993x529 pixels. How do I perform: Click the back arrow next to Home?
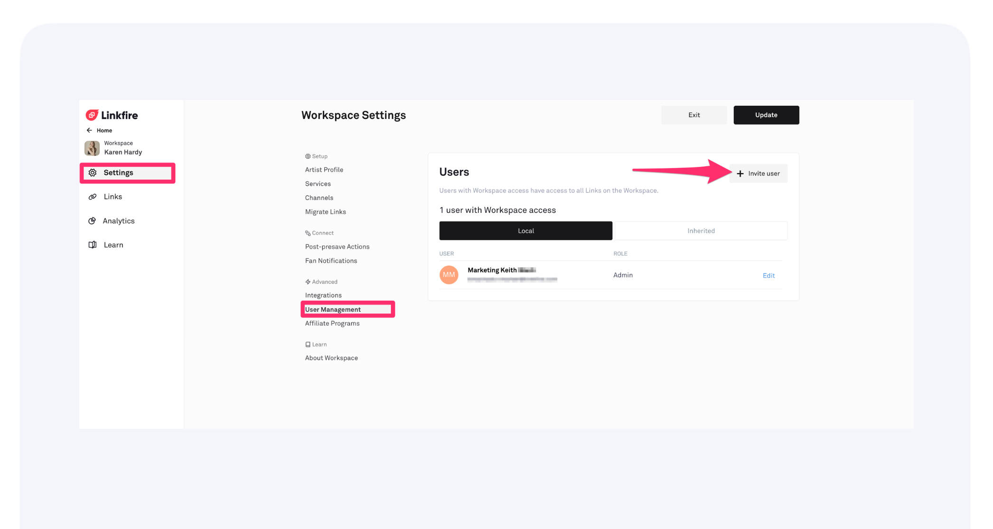(x=89, y=130)
